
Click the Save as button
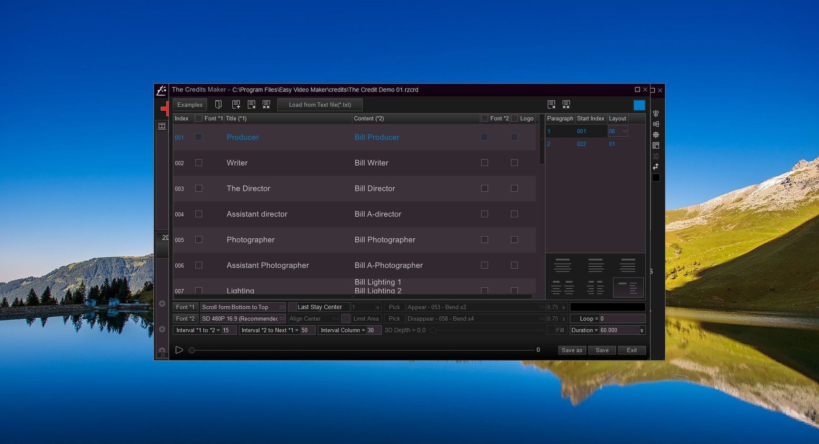point(572,350)
